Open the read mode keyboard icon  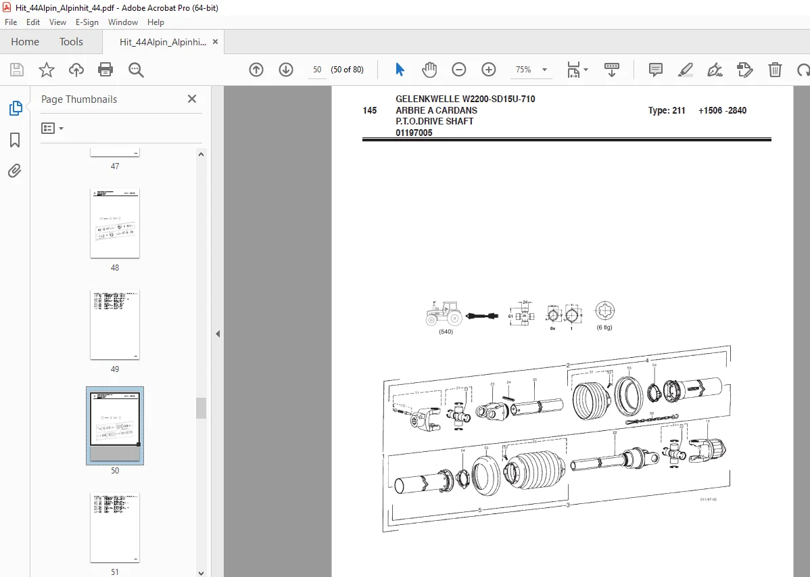(x=612, y=69)
